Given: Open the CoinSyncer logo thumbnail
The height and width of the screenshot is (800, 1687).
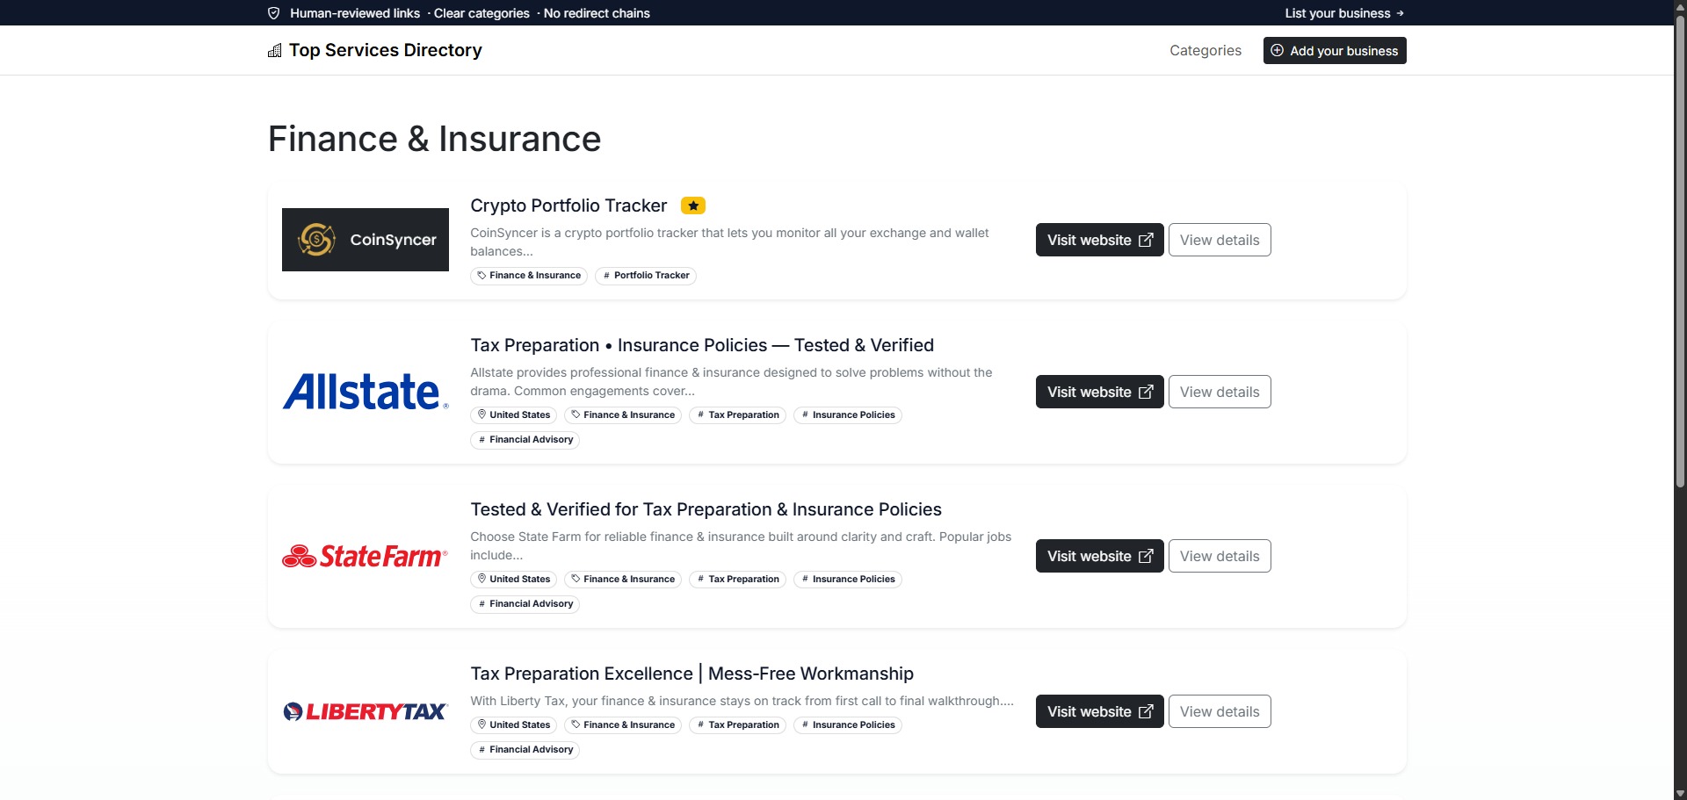Looking at the screenshot, I should click(x=365, y=240).
